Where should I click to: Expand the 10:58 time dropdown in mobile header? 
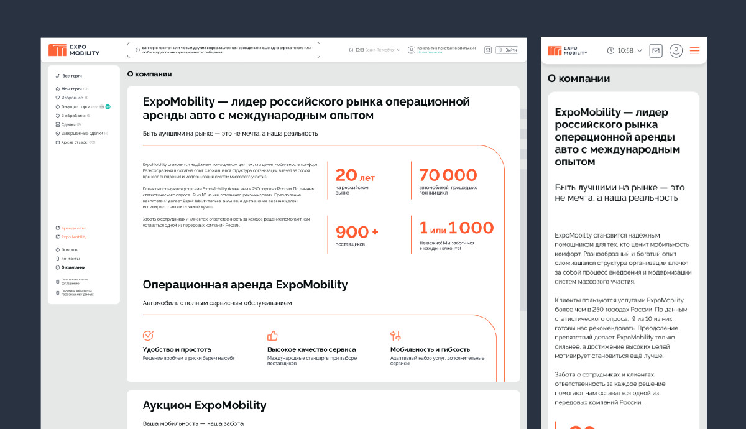pos(624,51)
